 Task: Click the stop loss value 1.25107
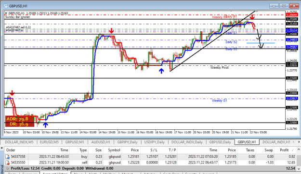tap(152, 157)
